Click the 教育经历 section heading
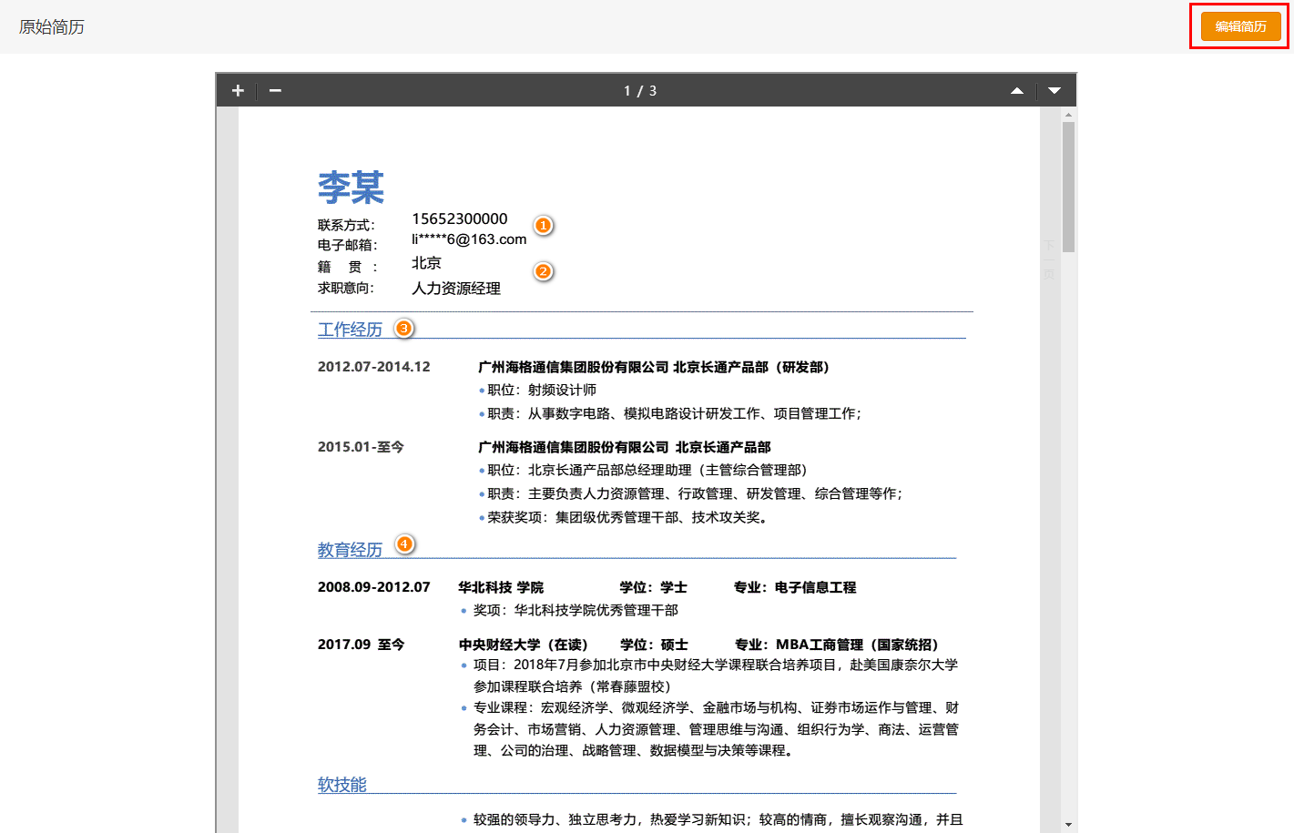Screen dimensions: 1294x833 [x=350, y=550]
